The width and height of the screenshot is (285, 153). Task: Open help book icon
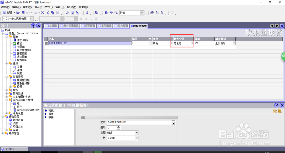pyautogui.click(x=152, y=13)
